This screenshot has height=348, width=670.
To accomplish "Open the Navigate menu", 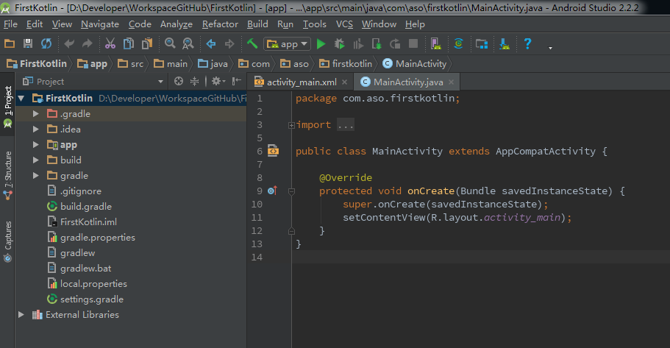I will 100,24.
